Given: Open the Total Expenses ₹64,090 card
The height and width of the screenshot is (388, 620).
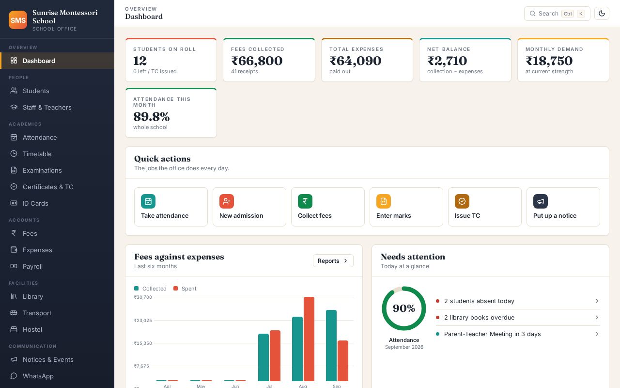Looking at the screenshot, I should tap(367, 60).
